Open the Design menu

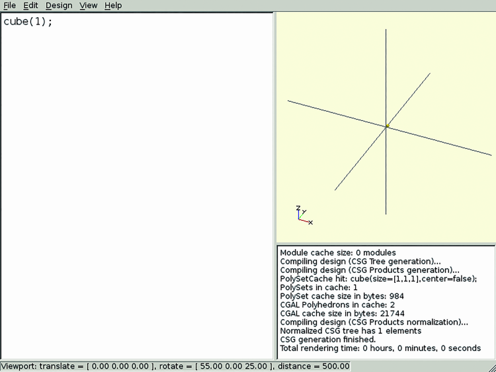(x=59, y=5)
